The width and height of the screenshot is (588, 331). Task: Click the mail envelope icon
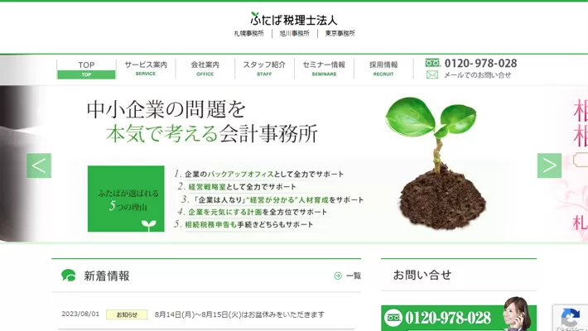pos(431,74)
